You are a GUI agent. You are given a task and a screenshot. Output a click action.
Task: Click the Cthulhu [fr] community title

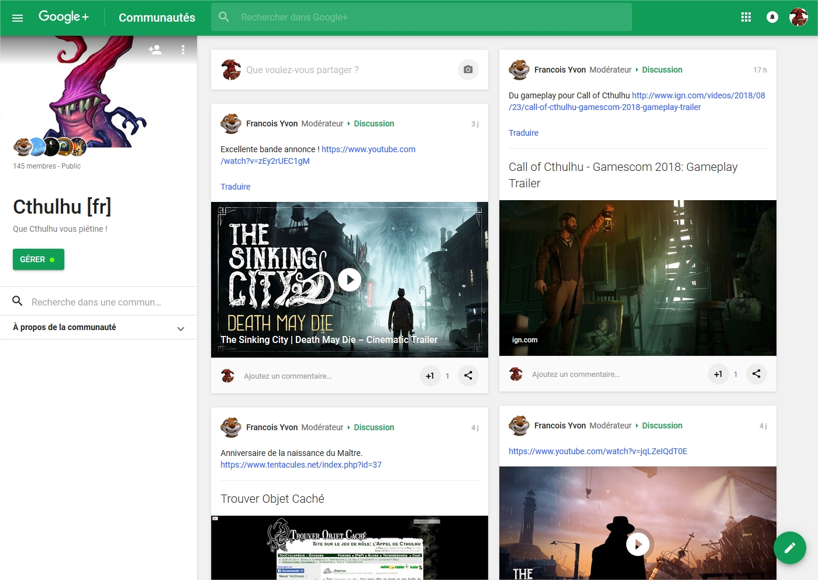(x=62, y=207)
